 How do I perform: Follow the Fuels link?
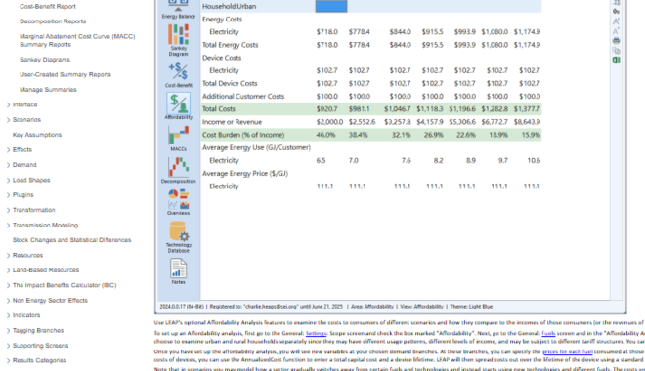[x=548, y=333]
